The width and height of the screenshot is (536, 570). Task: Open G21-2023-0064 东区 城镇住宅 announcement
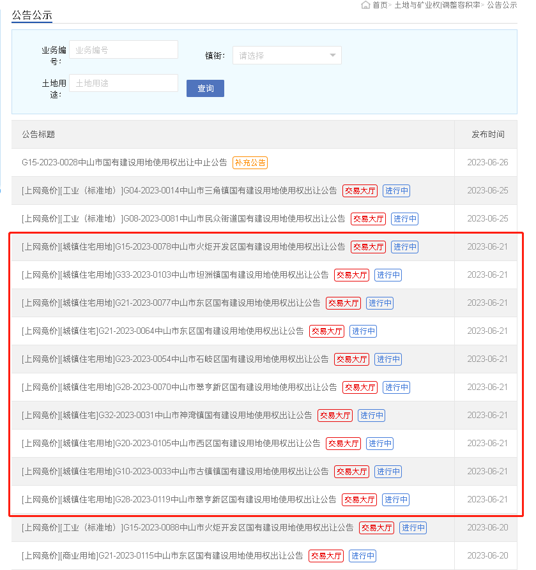(163, 331)
